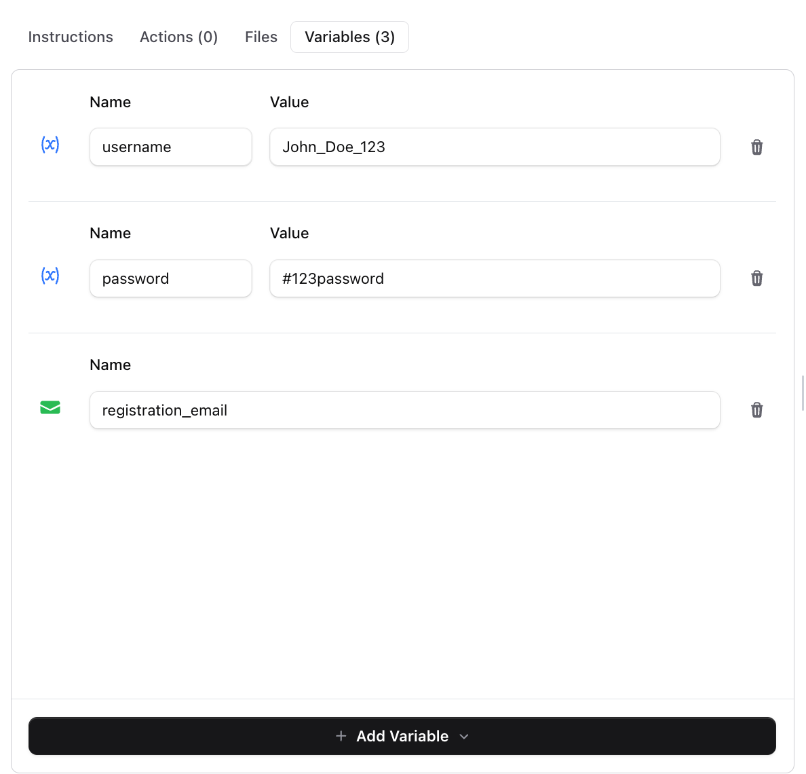Edit the John_Doe_123 value field
Viewport: 806px width, 774px height.
coord(495,147)
